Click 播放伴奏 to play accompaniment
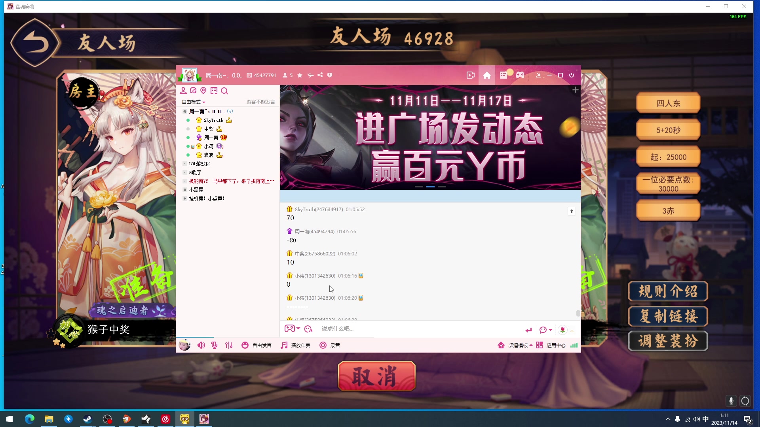Image resolution: width=760 pixels, height=427 pixels. pos(295,345)
